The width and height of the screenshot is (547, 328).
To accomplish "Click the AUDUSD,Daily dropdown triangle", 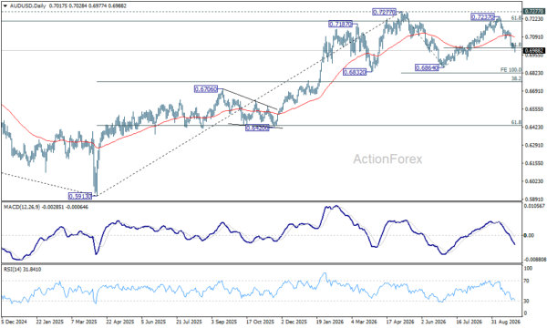I will pyautogui.click(x=5, y=6).
